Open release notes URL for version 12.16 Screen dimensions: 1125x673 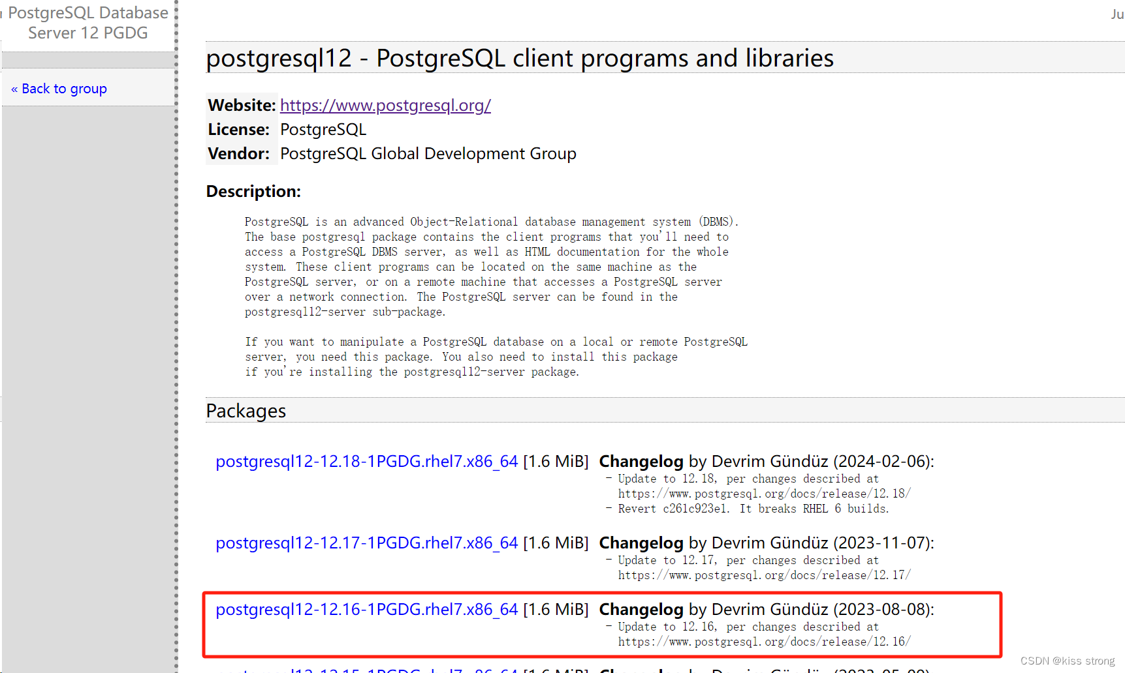[x=764, y=642]
